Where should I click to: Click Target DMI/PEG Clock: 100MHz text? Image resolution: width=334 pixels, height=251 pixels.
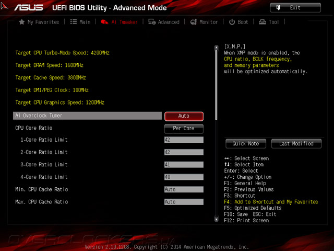click(52, 90)
